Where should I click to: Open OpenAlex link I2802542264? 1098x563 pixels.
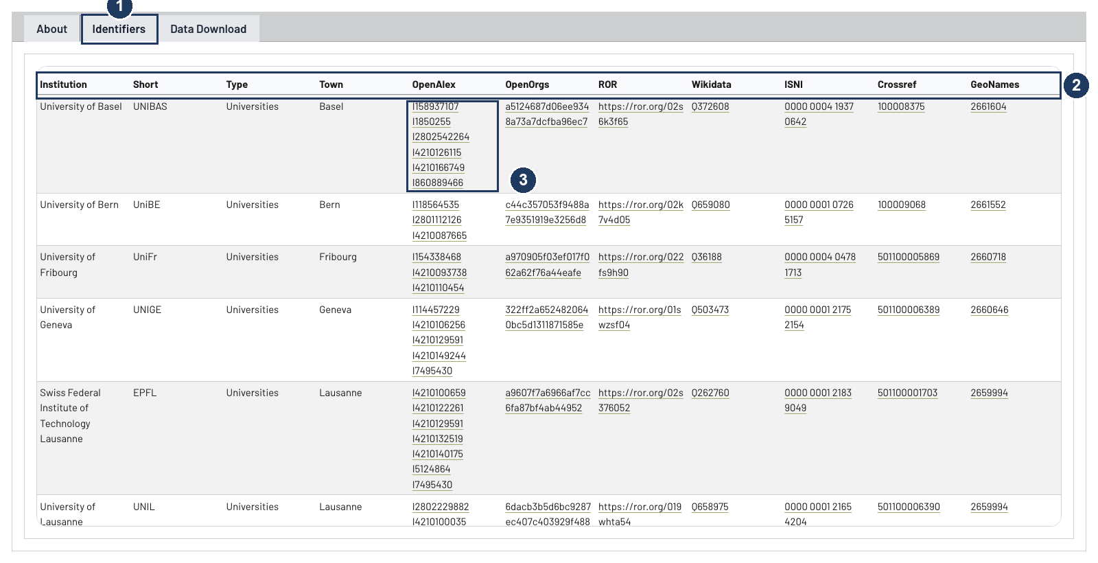pos(441,137)
